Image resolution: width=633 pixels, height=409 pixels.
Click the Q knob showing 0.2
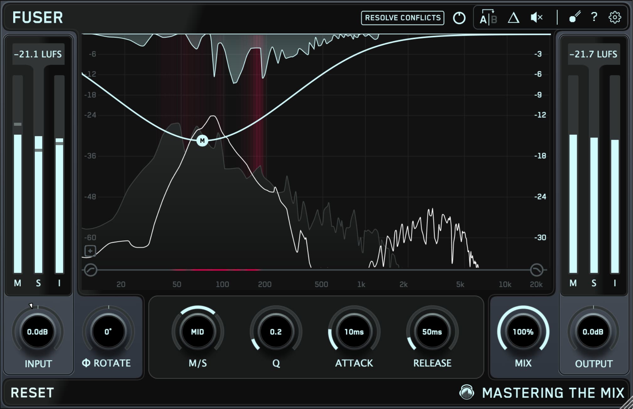pos(276,332)
